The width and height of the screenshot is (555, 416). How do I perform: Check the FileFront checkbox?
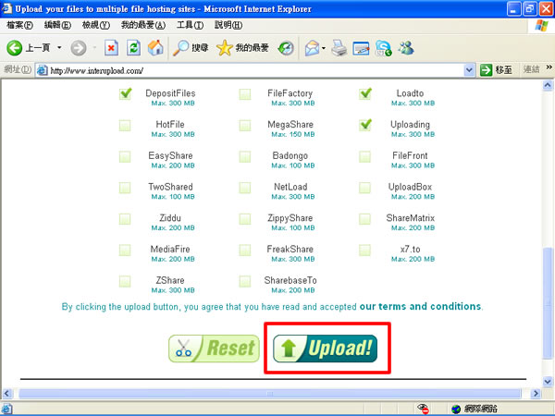365,156
